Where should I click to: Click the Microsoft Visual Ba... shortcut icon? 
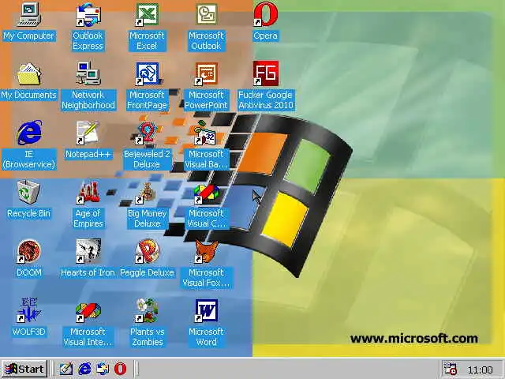pos(205,133)
